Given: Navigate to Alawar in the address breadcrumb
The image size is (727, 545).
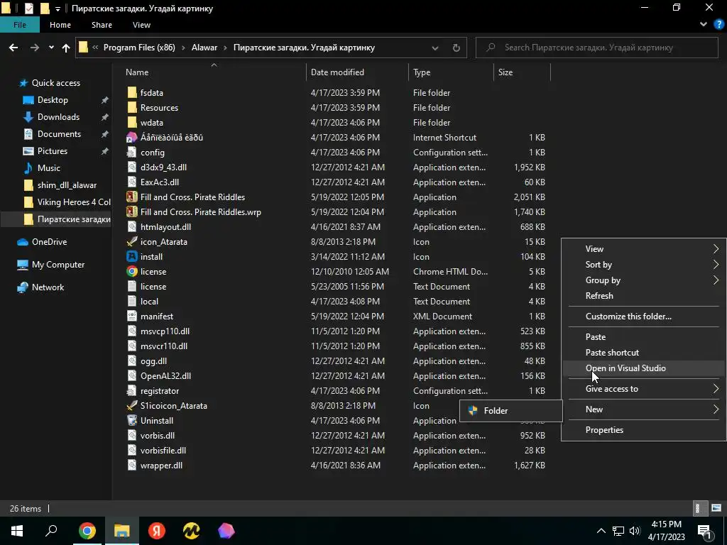Looking at the screenshot, I should (x=204, y=48).
